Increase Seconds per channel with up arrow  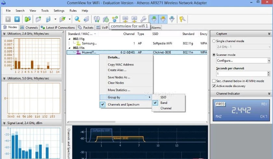pos(269,73)
